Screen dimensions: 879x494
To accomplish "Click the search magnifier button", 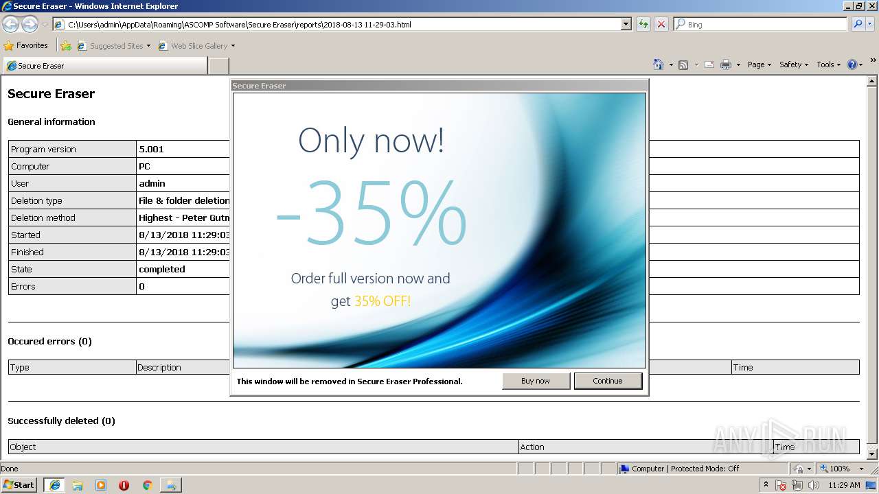I will pyautogui.click(x=857, y=25).
